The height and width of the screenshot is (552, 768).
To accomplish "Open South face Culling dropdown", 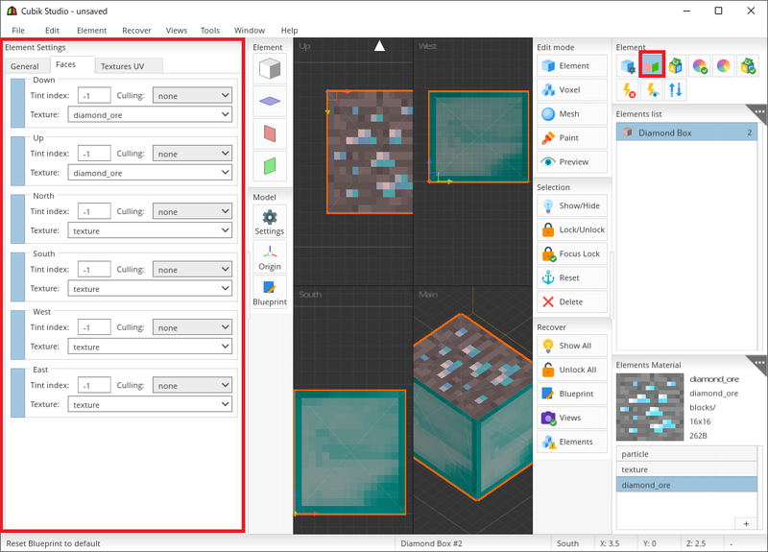I will tap(193, 270).
